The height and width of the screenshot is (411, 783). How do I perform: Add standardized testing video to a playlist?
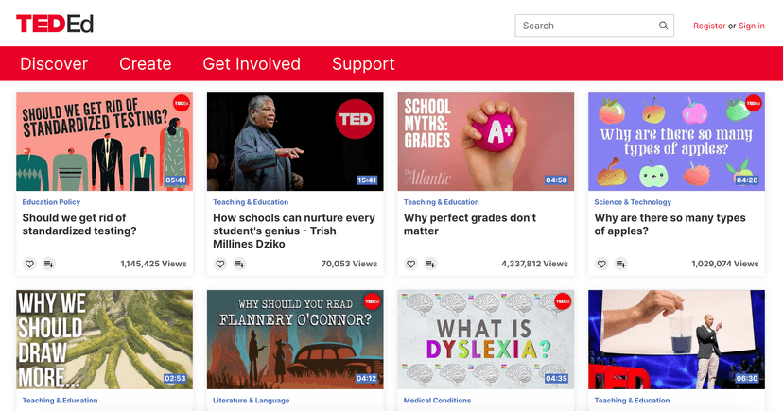[x=49, y=264]
